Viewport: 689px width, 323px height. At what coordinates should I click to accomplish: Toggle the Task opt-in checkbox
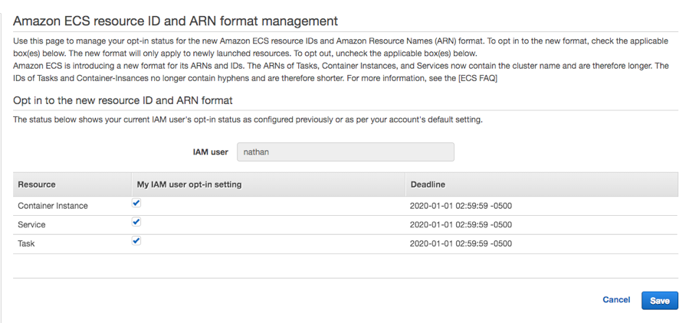coord(136,241)
